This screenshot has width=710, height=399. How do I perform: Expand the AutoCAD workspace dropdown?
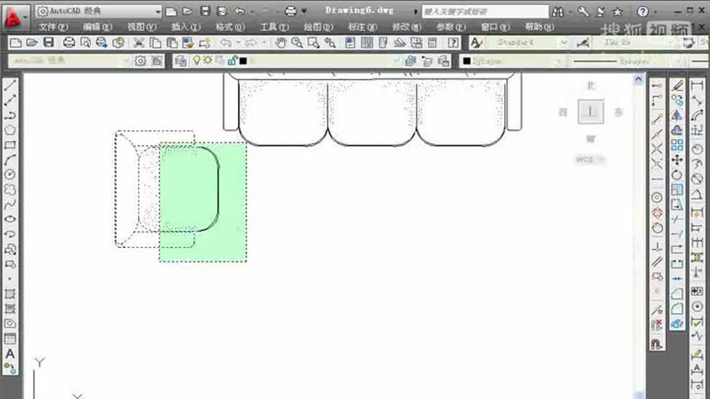click(x=98, y=11)
